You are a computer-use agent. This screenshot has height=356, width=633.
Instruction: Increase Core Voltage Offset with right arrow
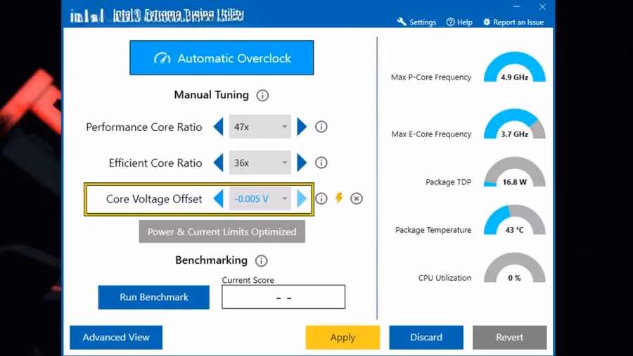(302, 198)
